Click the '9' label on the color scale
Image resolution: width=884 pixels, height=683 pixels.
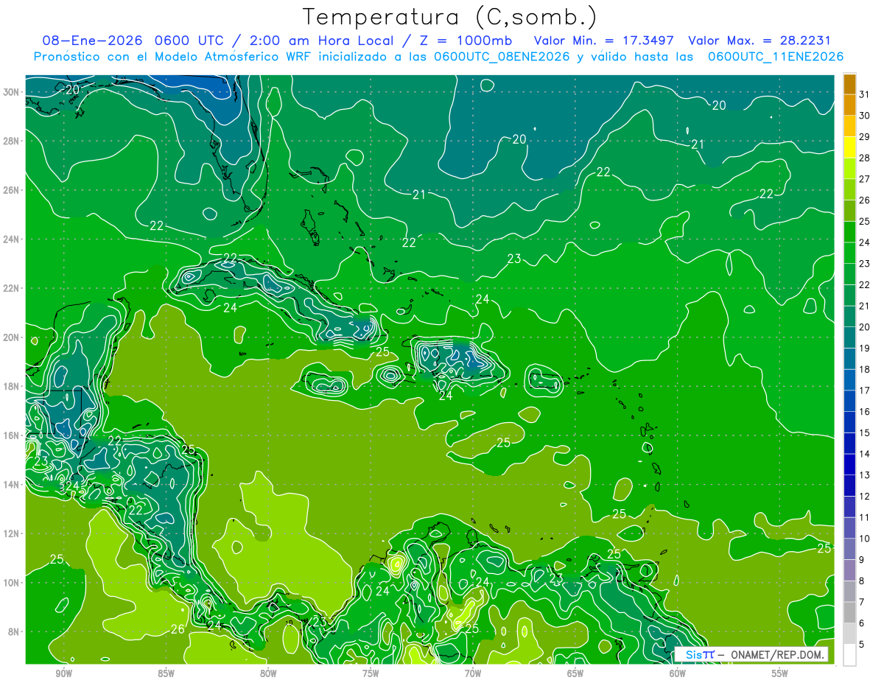pos(862,560)
